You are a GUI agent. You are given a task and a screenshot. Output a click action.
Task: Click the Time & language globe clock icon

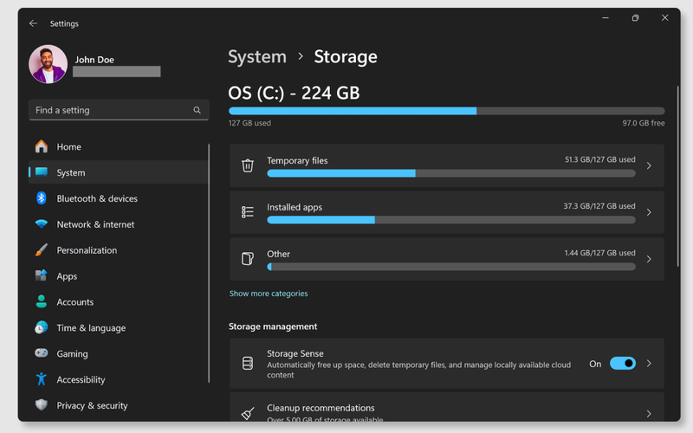point(42,327)
